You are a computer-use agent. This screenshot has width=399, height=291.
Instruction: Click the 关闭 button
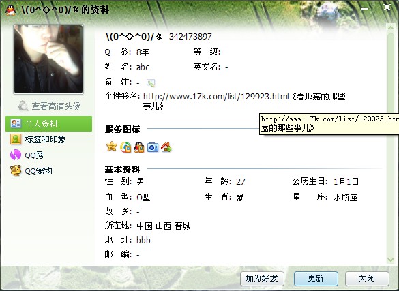[367, 279]
